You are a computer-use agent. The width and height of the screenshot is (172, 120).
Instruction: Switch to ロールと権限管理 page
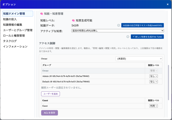(14, 36)
